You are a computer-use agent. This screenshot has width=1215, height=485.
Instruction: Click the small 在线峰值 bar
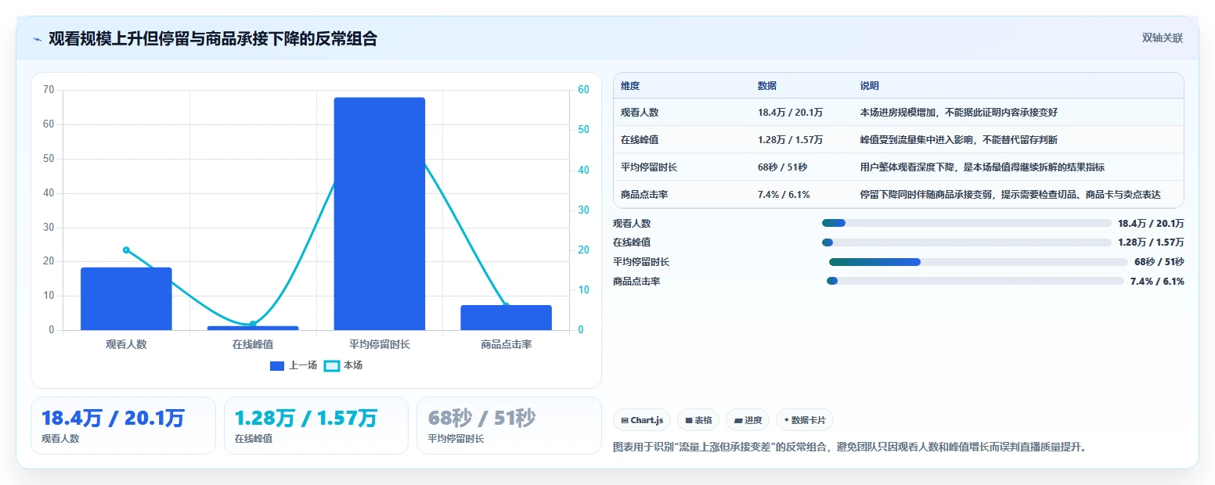tap(253, 328)
